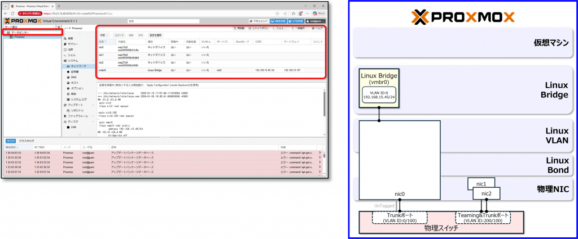Click the bookmark star in address bar
Screen dimensions: 578x239
[x=285, y=13]
